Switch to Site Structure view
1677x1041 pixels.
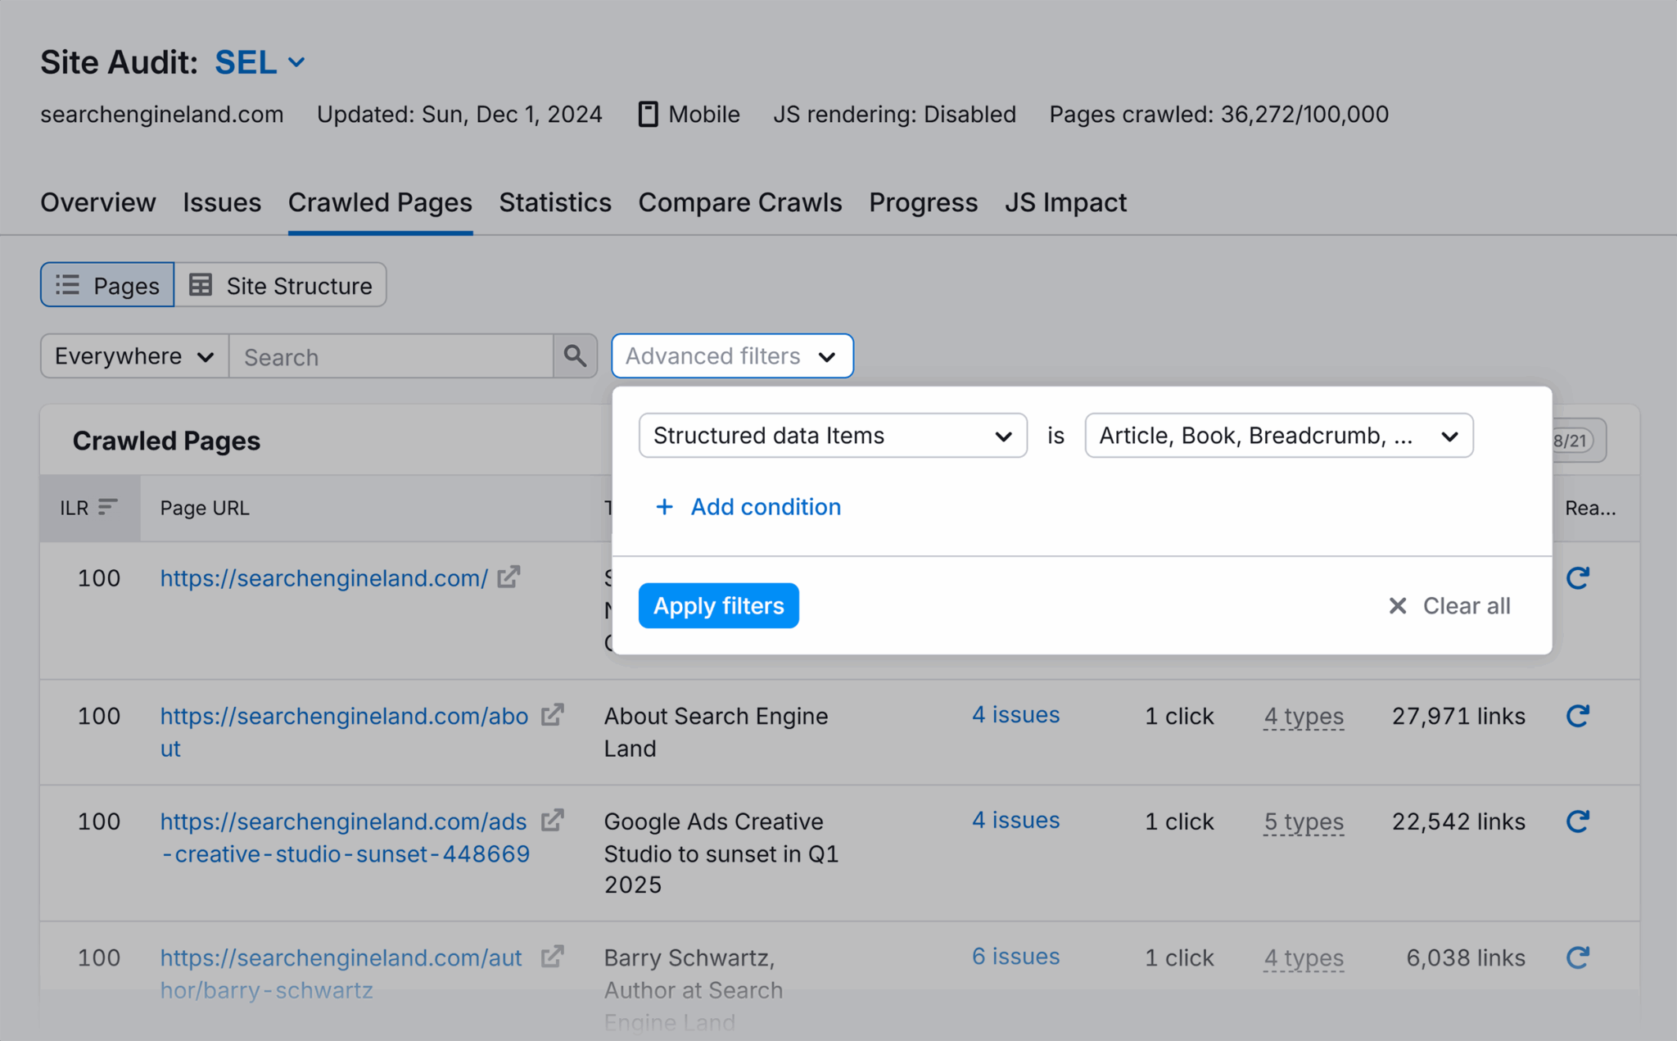(281, 284)
